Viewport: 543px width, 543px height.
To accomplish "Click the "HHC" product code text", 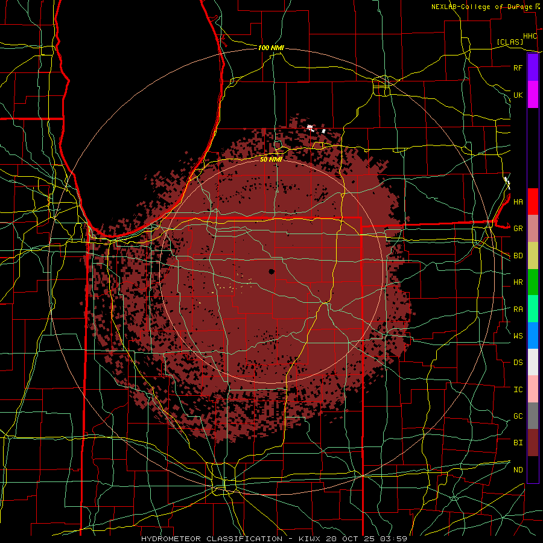I will tap(530, 36).
